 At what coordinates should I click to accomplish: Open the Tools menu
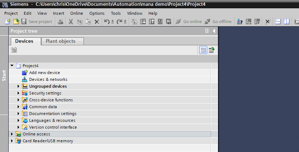click(116, 13)
